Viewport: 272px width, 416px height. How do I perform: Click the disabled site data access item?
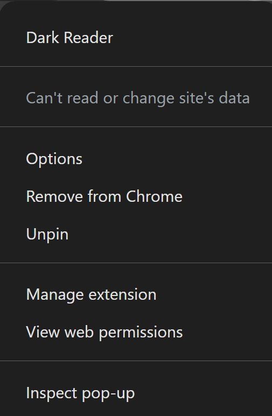[136, 98]
